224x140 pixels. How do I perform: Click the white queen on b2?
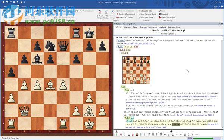pyautogui.click(x=24, y=111)
